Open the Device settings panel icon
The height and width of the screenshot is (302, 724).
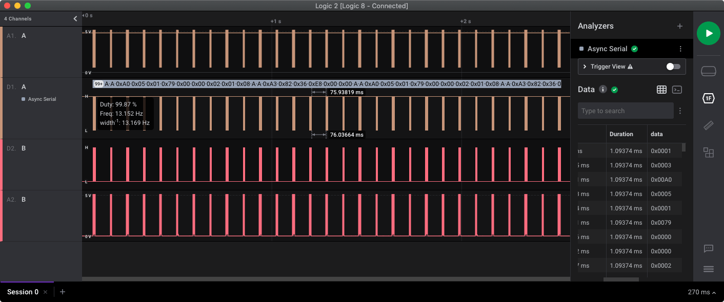coord(708,72)
